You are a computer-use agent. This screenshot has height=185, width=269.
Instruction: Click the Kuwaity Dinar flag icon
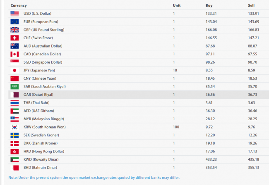pyautogui.click(x=14, y=159)
